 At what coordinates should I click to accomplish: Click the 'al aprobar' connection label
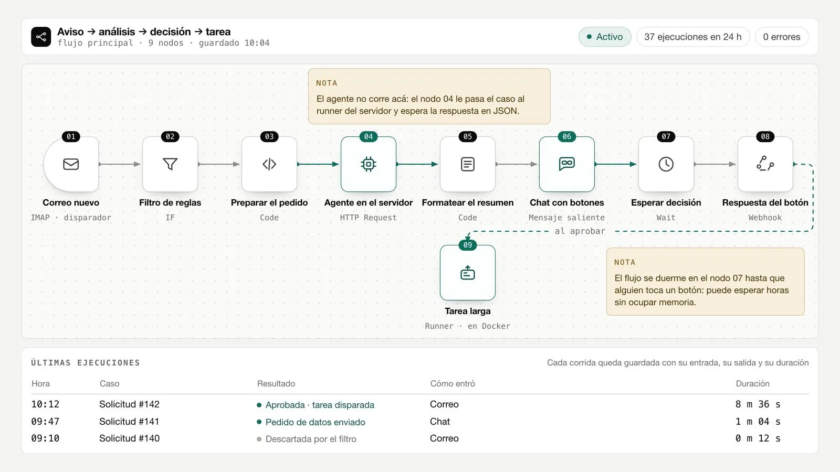coord(580,231)
